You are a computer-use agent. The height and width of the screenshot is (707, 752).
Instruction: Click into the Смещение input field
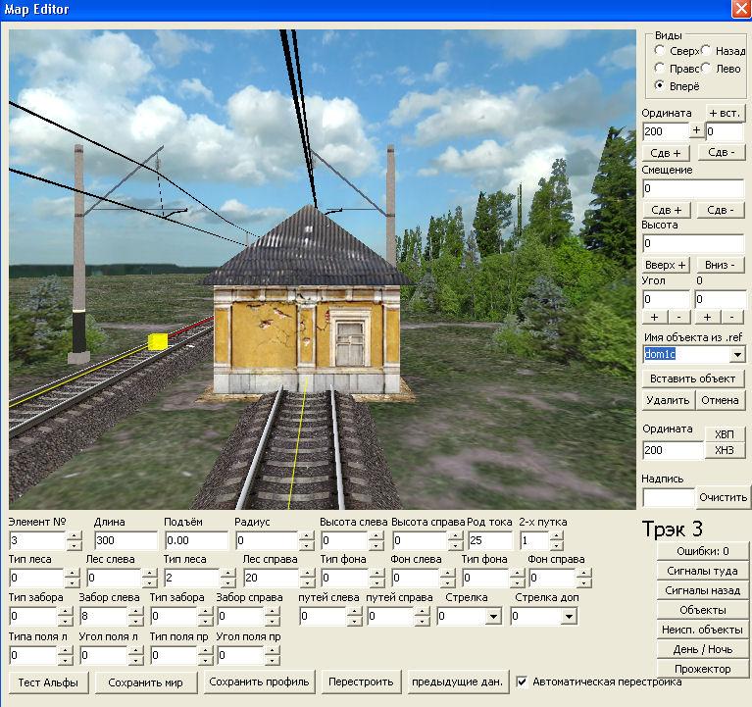coord(692,188)
